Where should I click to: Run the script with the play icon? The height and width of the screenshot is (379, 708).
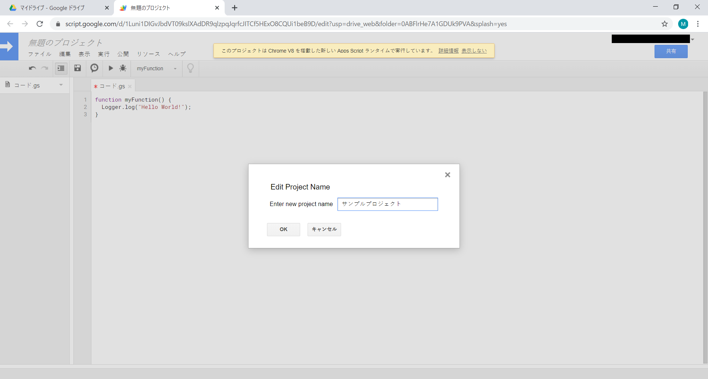point(111,68)
